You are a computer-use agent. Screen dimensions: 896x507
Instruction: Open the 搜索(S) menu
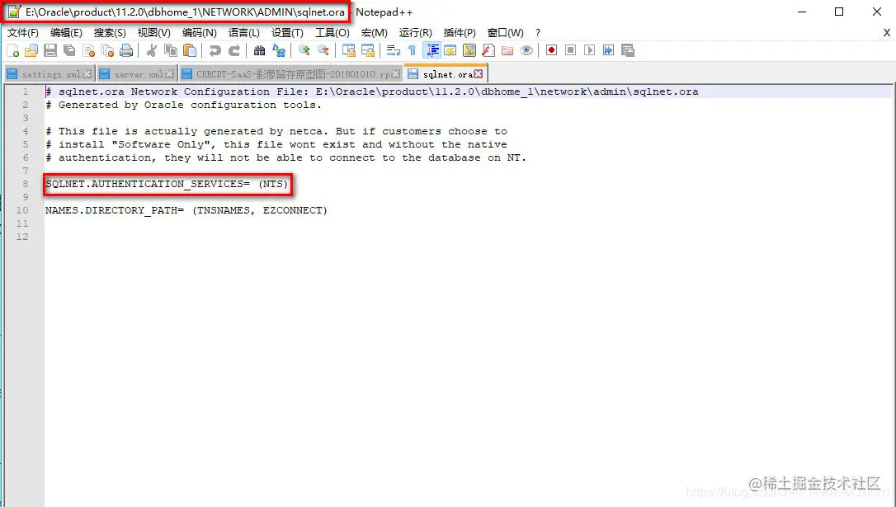[110, 32]
